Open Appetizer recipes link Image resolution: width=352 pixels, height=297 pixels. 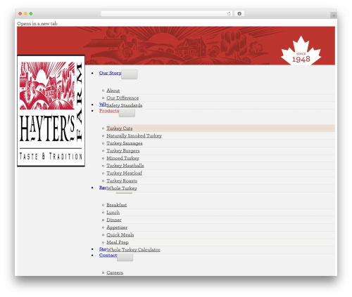pyautogui.click(x=117, y=227)
